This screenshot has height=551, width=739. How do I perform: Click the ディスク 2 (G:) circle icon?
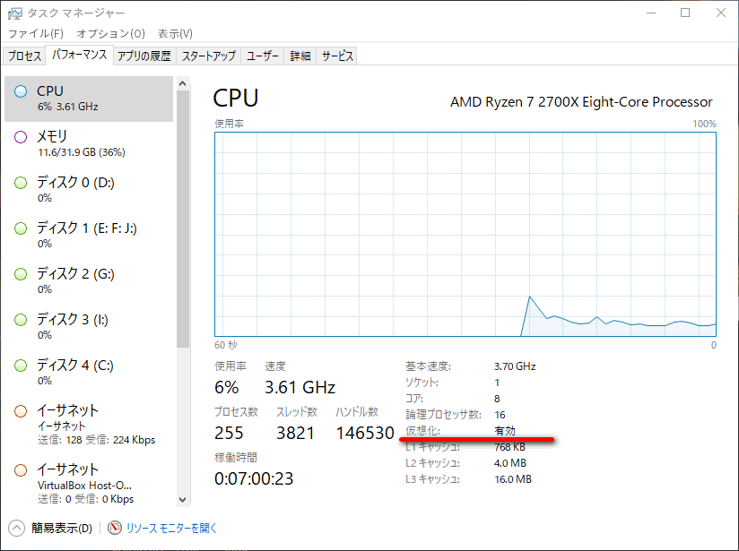pyautogui.click(x=21, y=274)
